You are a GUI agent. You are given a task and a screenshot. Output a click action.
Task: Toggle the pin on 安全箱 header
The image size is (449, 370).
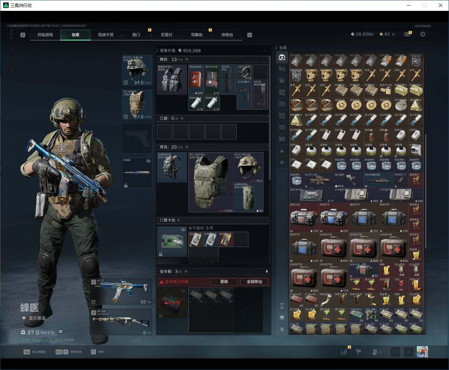[267, 272]
